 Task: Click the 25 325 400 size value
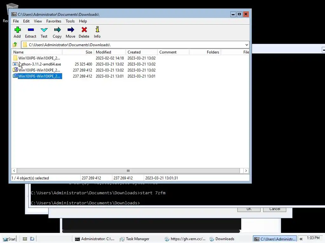pos(83,64)
